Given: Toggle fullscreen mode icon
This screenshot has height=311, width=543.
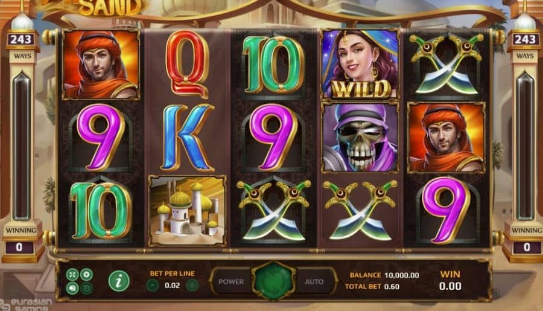Looking at the screenshot, I should point(72,275).
